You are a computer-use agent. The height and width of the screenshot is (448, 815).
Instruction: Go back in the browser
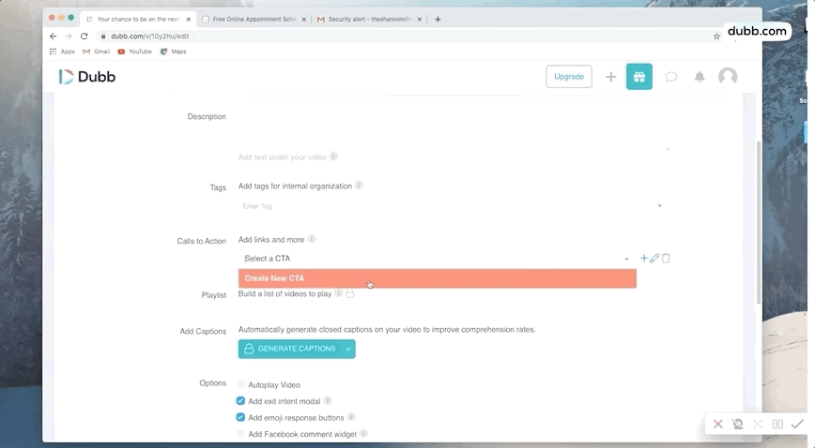(x=53, y=37)
